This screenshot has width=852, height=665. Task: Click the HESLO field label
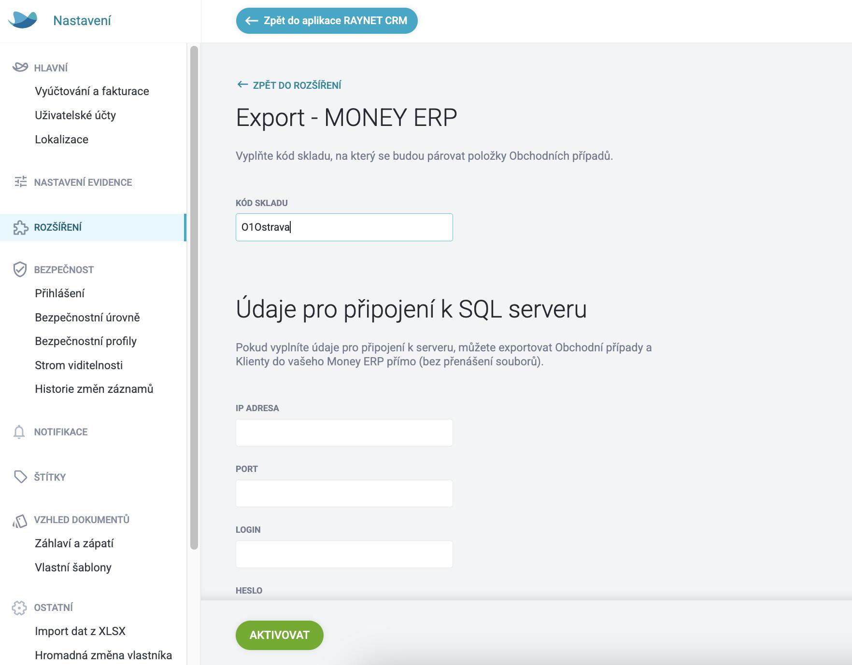[x=249, y=591]
